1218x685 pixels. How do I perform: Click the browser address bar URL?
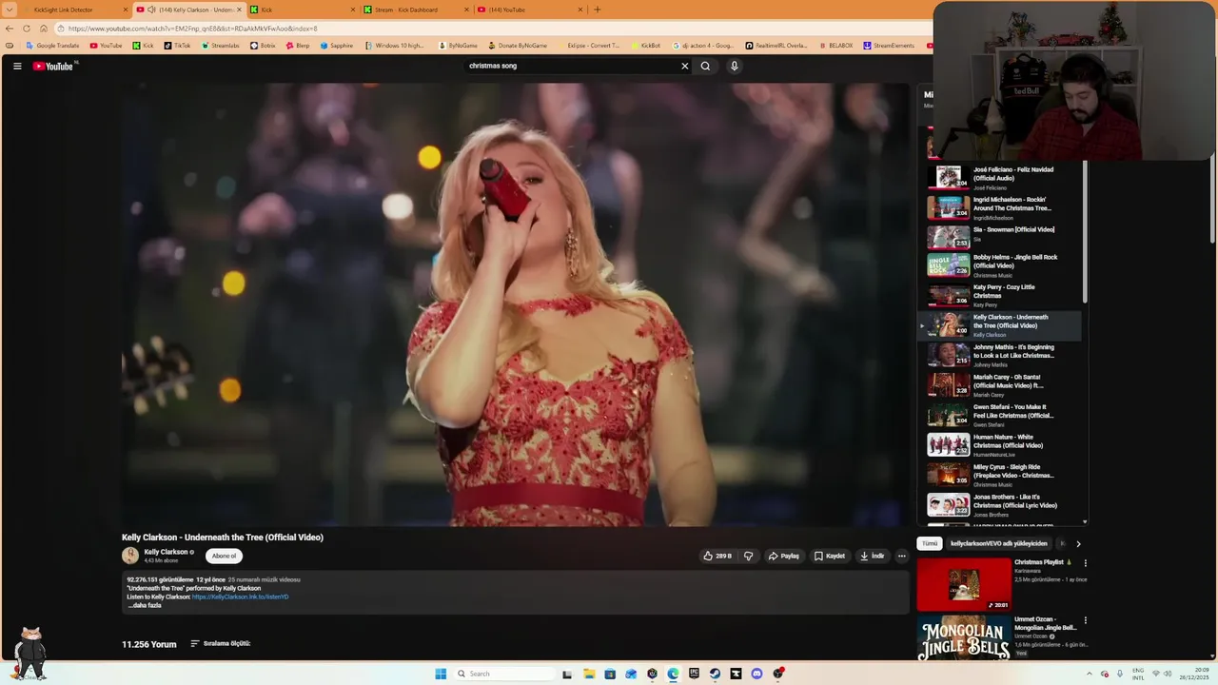193,29
